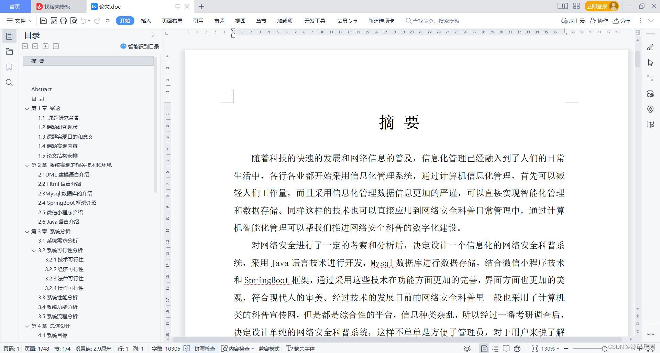Enable eye-protection mode in status bar
Screen dimensions: 660x353
pos(467,349)
